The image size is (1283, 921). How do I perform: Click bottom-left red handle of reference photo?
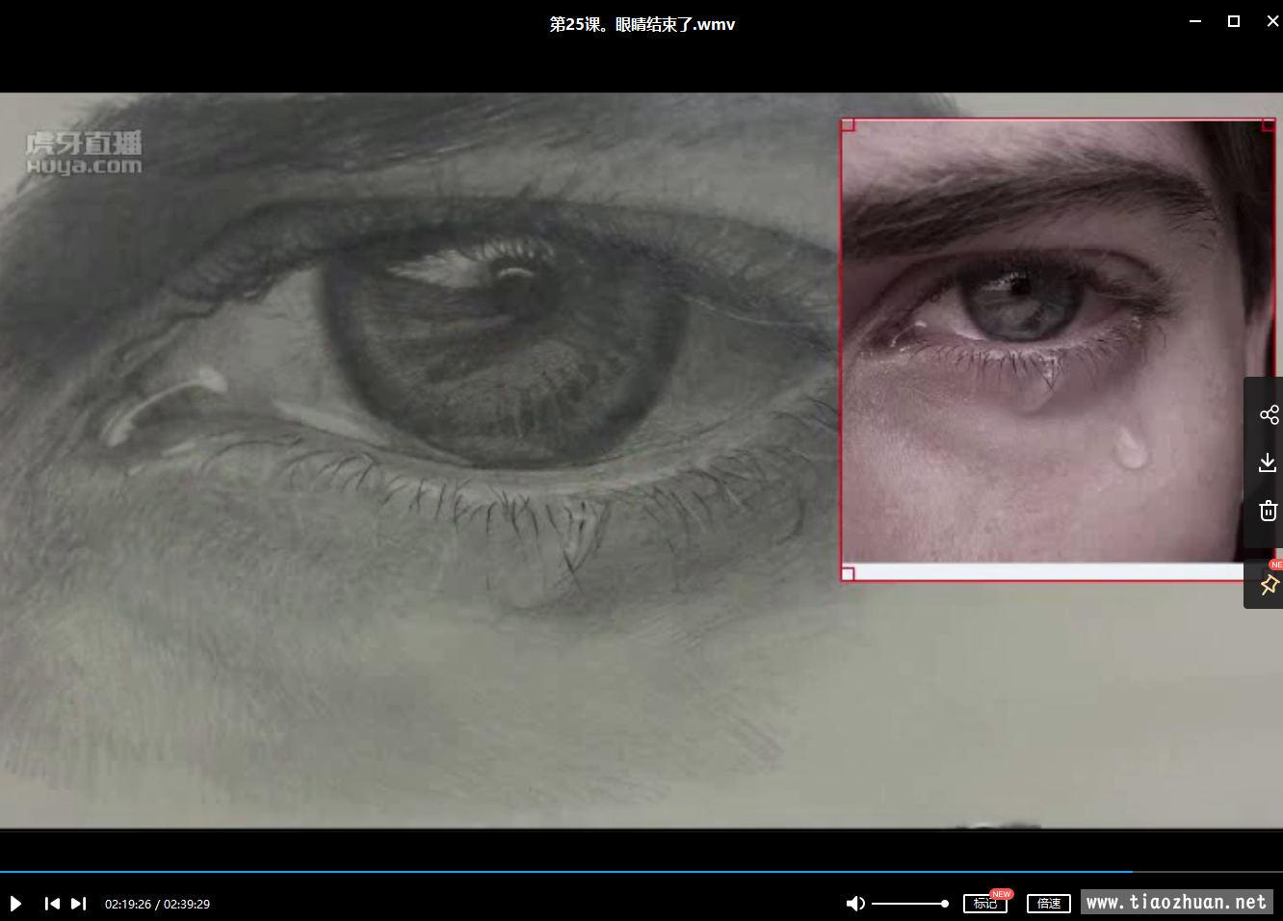(848, 574)
